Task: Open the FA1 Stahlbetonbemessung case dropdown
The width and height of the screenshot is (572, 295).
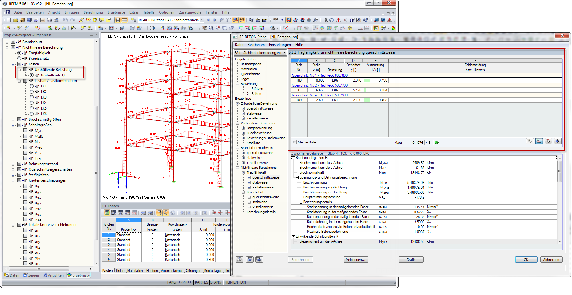Action: point(284,53)
